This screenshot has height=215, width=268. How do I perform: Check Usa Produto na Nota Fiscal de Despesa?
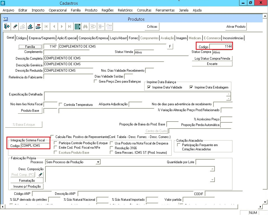coord(111,143)
